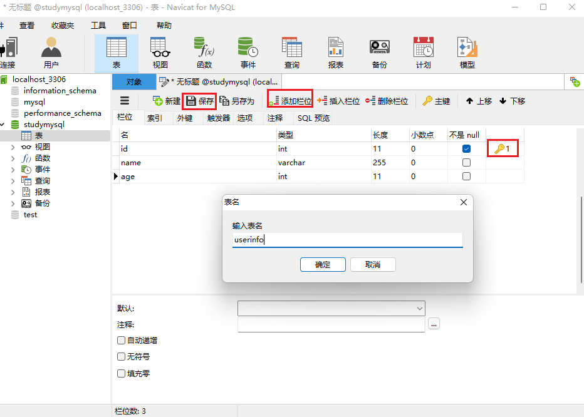
Task: Switch to the 注释 tab in designer
Action: pyautogui.click(x=275, y=118)
